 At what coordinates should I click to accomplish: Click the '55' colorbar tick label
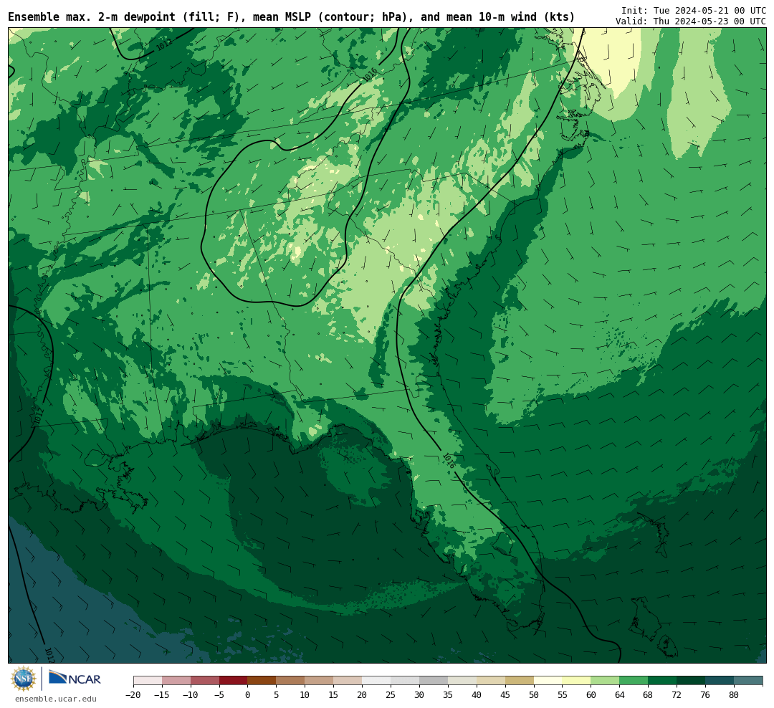pyautogui.click(x=563, y=695)
